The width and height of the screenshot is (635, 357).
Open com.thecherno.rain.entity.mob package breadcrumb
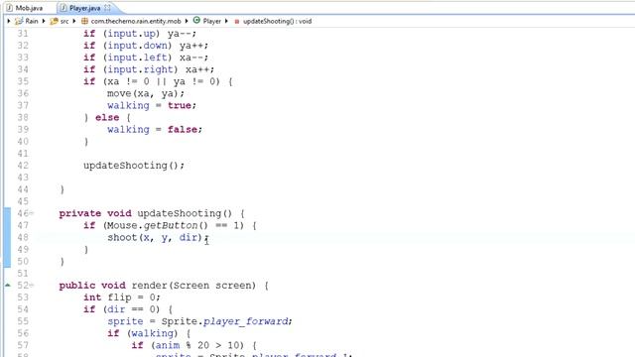[136, 21]
